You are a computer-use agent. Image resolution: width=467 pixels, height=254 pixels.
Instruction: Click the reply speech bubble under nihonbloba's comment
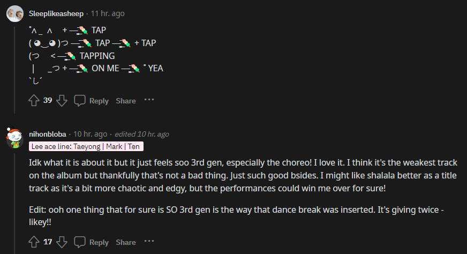[80, 242]
